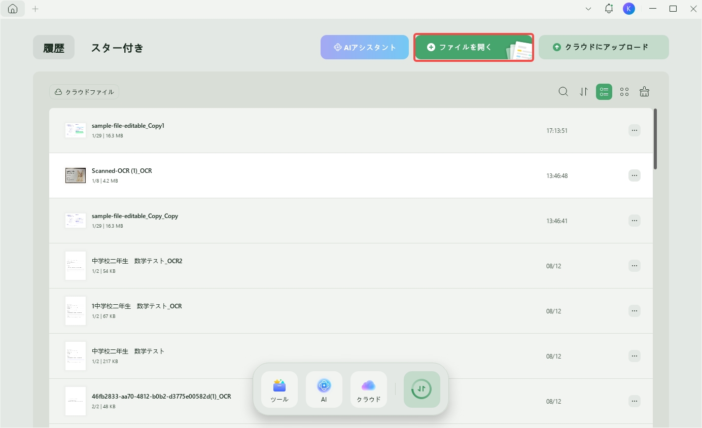Click the green sync circle icon
This screenshot has height=428, width=702.
click(422, 389)
